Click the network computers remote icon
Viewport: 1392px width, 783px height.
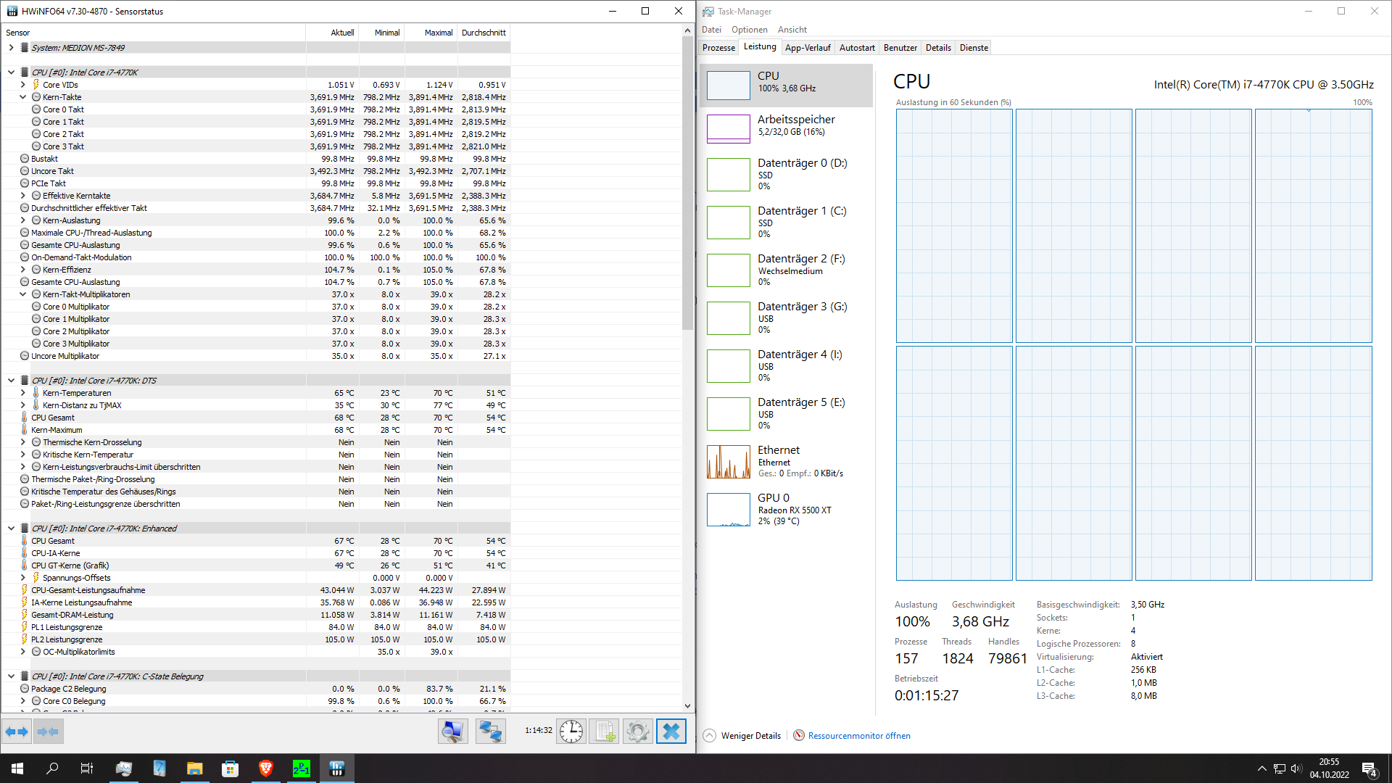coord(491,732)
